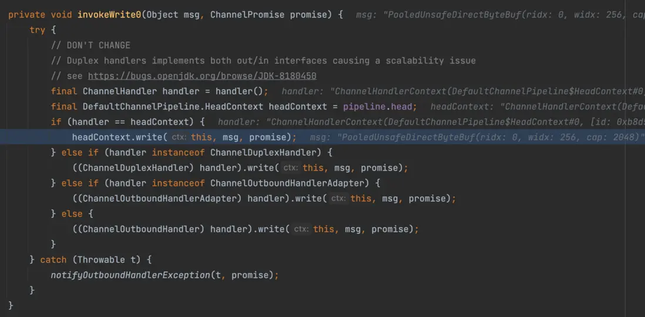645x317 pixels.
Task: Click the pipeline.head field reference
Action: point(379,107)
